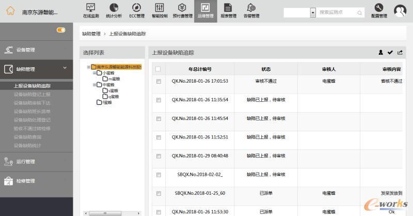Click 已派单 status in SBQX.No.2018-01-25_60 row

266,193
